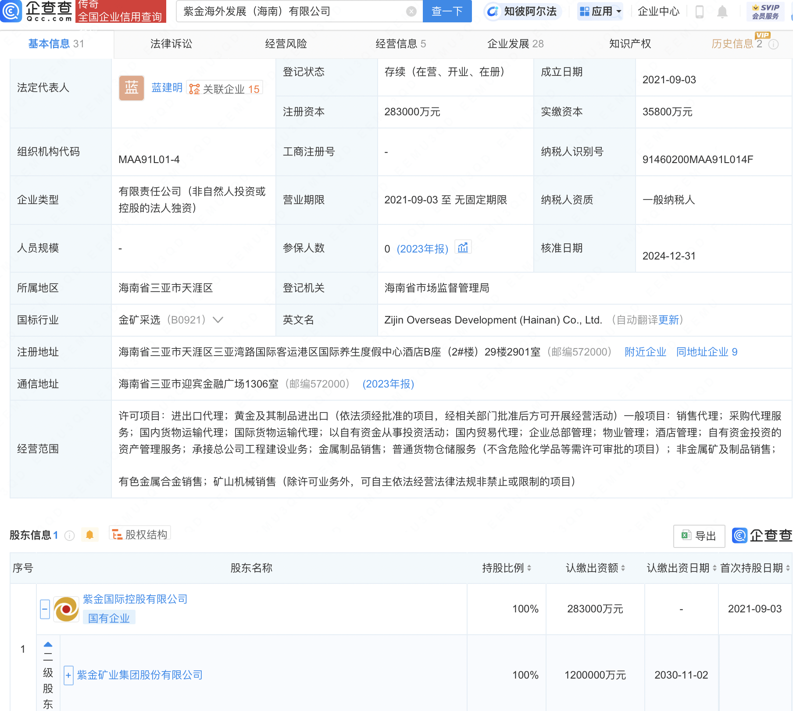Open 附近企业 link
The height and width of the screenshot is (711, 793).
coord(645,352)
